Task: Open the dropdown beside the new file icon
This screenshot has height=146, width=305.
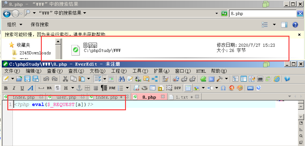Action: point(13,78)
